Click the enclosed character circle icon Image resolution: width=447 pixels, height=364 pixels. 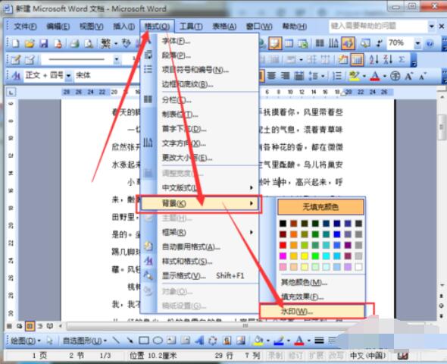tap(395, 76)
